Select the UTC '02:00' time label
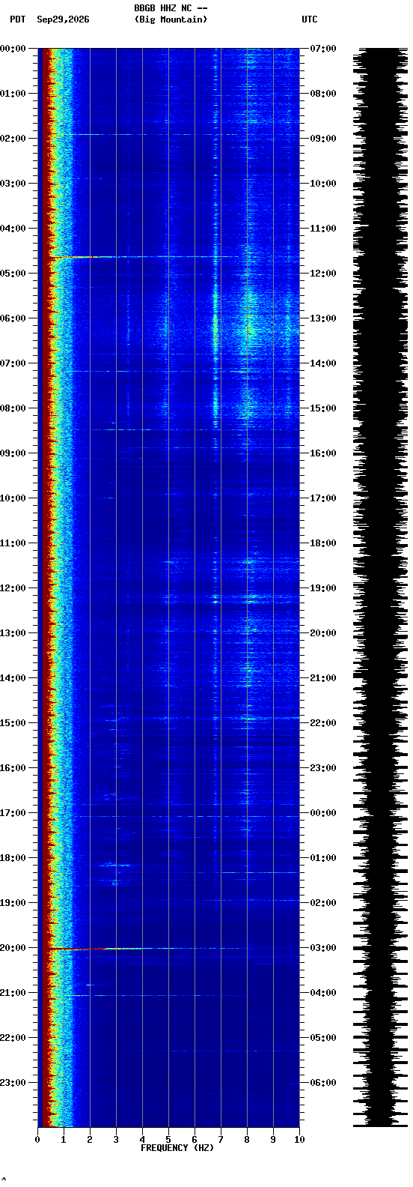The image size is (413, 1187). [322, 903]
